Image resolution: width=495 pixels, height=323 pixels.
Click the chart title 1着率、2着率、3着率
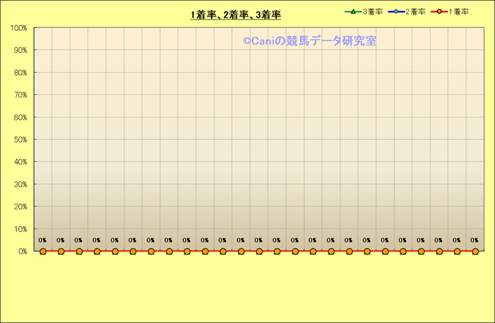[x=236, y=15]
